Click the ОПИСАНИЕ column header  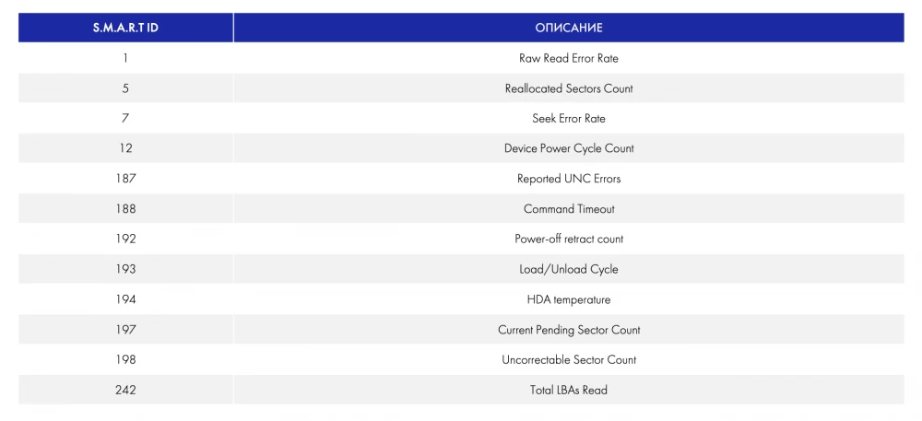pyautogui.click(x=568, y=28)
